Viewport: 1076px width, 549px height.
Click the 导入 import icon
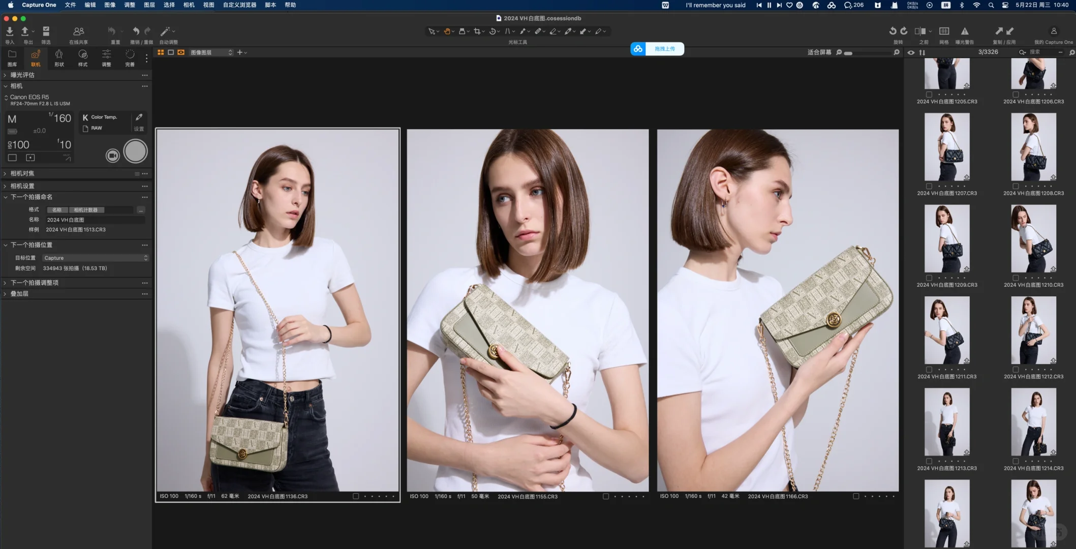tap(9, 32)
